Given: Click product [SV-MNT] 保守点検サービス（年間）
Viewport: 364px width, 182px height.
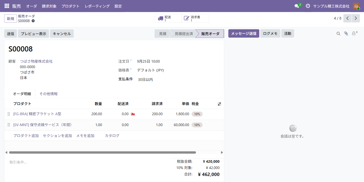Looking at the screenshot, I should (x=43, y=125).
